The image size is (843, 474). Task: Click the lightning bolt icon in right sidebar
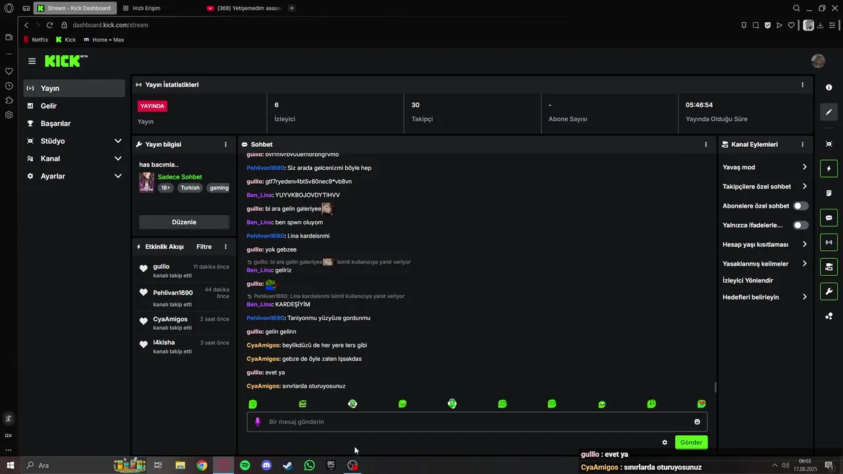[x=829, y=169]
